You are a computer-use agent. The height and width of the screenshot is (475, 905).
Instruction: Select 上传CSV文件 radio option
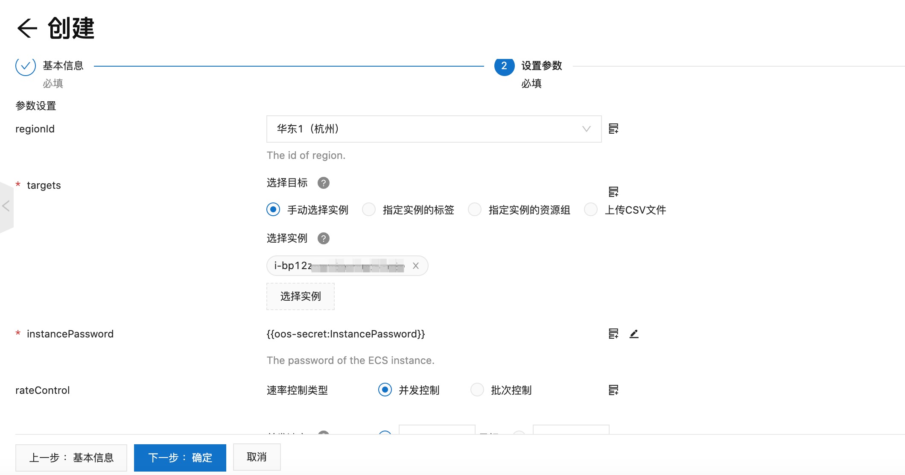point(591,209)
